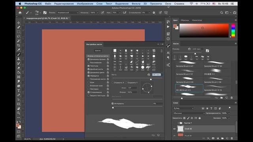Click the Кисти button in Brush Settings
The image size is (253, 142).
click(x=98, y=50)
